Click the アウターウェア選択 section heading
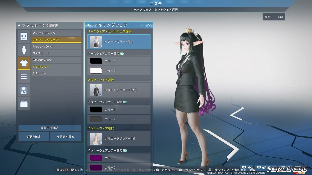This screenshot has height=175, width=312. (x=101, y=80)
